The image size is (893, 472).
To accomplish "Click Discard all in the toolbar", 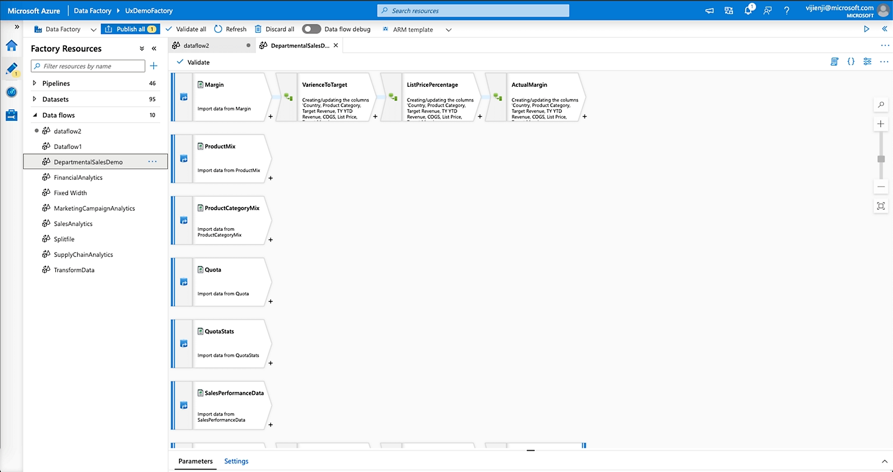I will pos(274,29).
